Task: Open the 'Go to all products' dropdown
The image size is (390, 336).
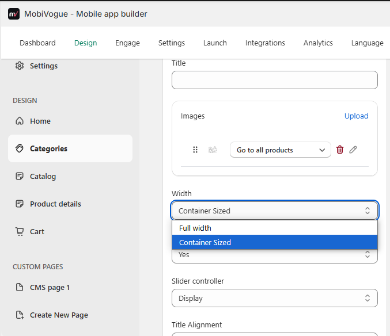Action: (x=281, y=150)
